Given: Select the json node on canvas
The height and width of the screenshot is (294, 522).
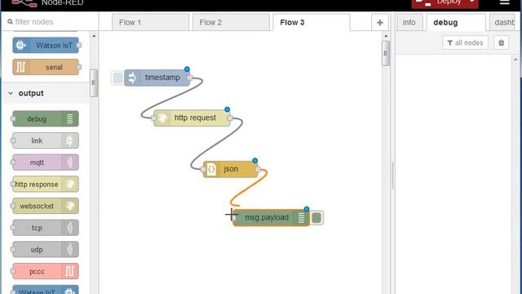Looking at the screenshot, I should pos(230,169).
